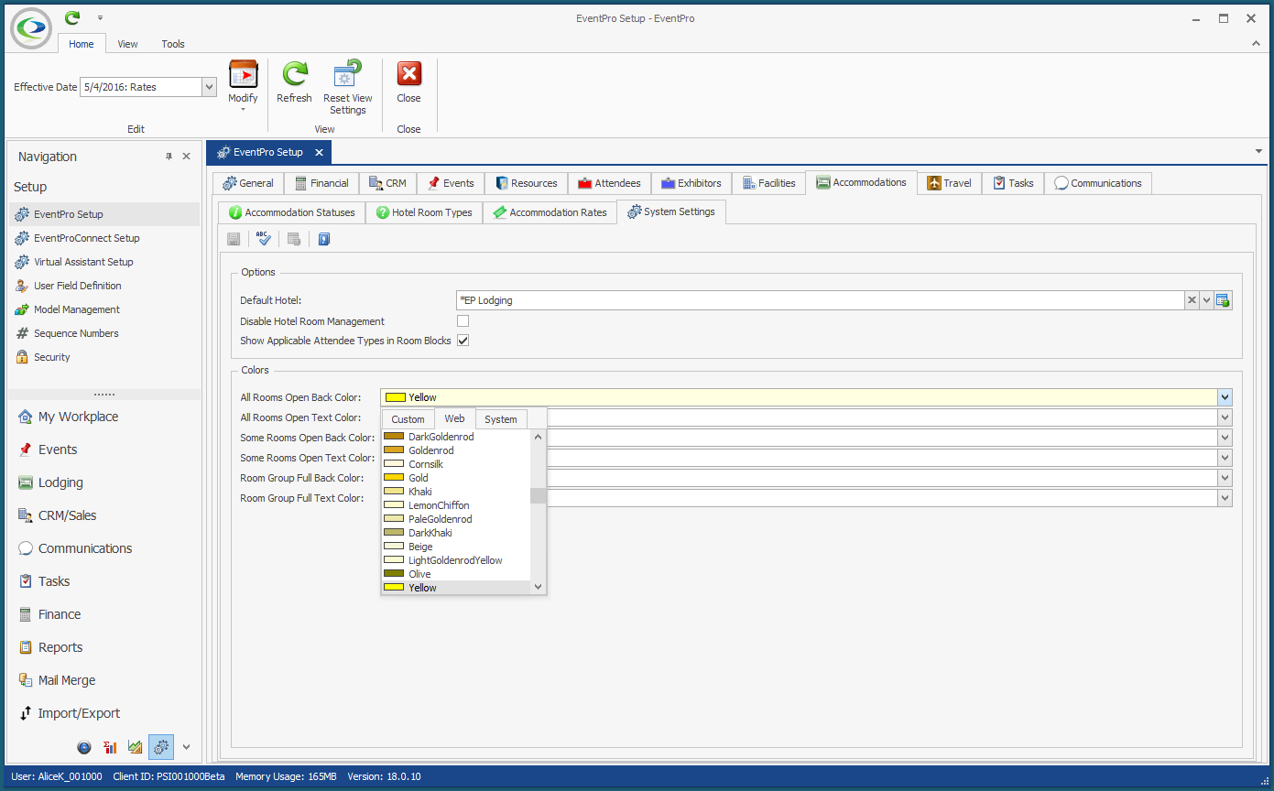The height and width of the screenshot is (791, 1274).
Task: Click Reset View Settings icon
Action: pyautogui.click(x=348, y=74)
